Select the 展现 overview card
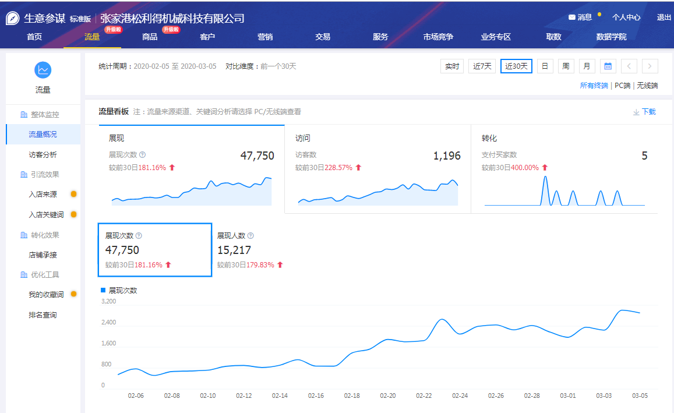Screen dimensions: 674x413 [x=191, y=169]
